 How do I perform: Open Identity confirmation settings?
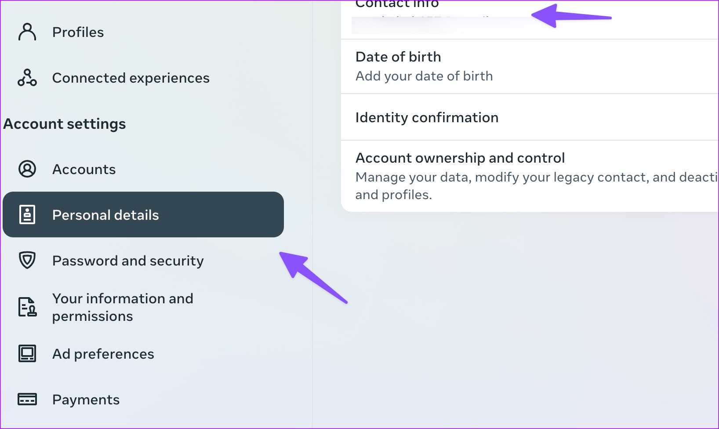pos(427,117)
